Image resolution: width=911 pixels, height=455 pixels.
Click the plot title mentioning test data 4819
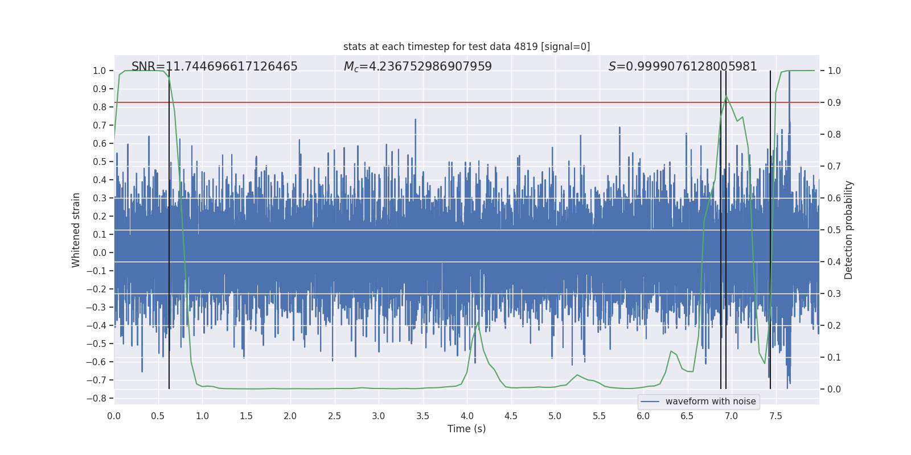(x=466, y=47)
